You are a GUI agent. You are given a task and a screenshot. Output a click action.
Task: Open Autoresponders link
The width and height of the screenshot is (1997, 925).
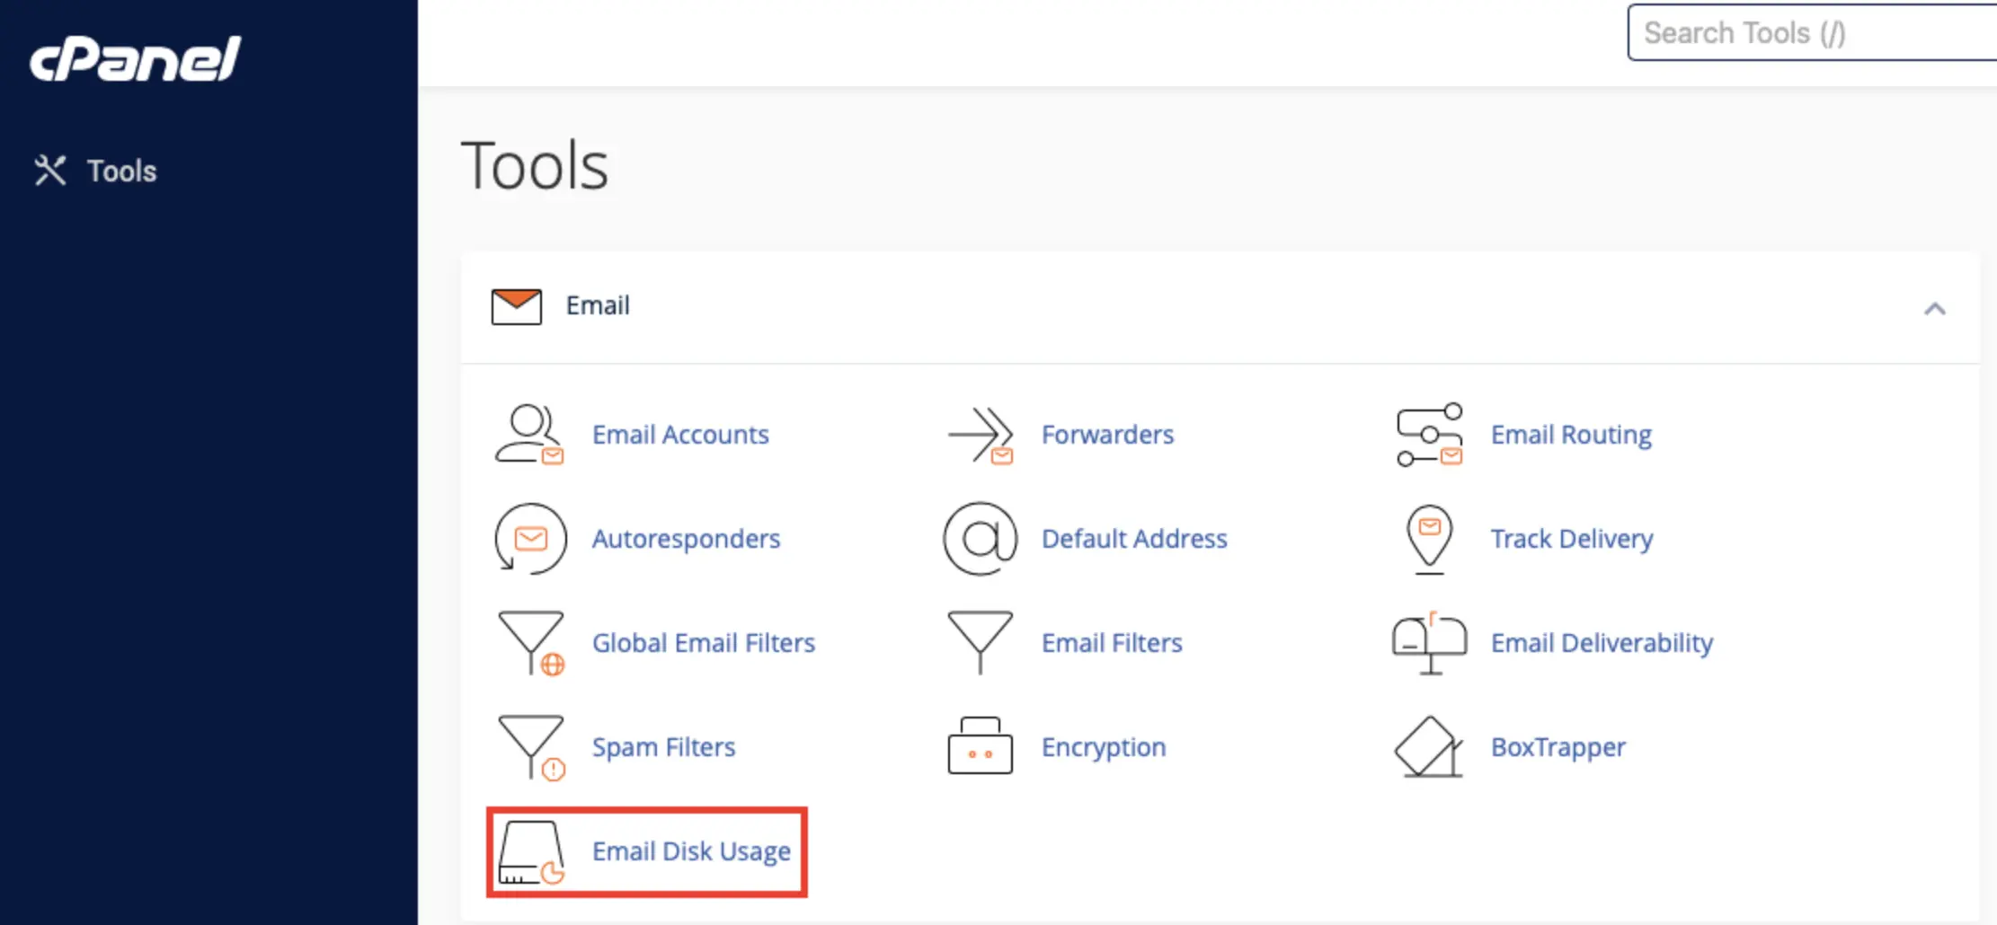686,540
